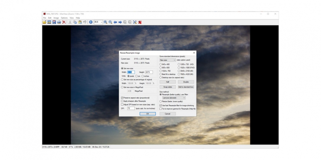Click the red X delete icon

(x=64, y=22)
